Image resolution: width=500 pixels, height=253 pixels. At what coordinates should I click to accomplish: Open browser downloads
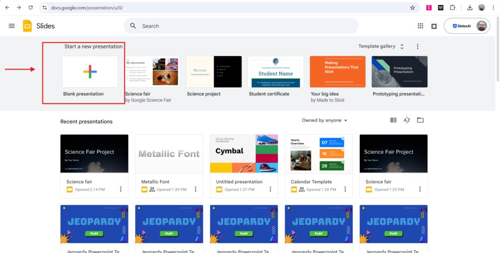470,8
